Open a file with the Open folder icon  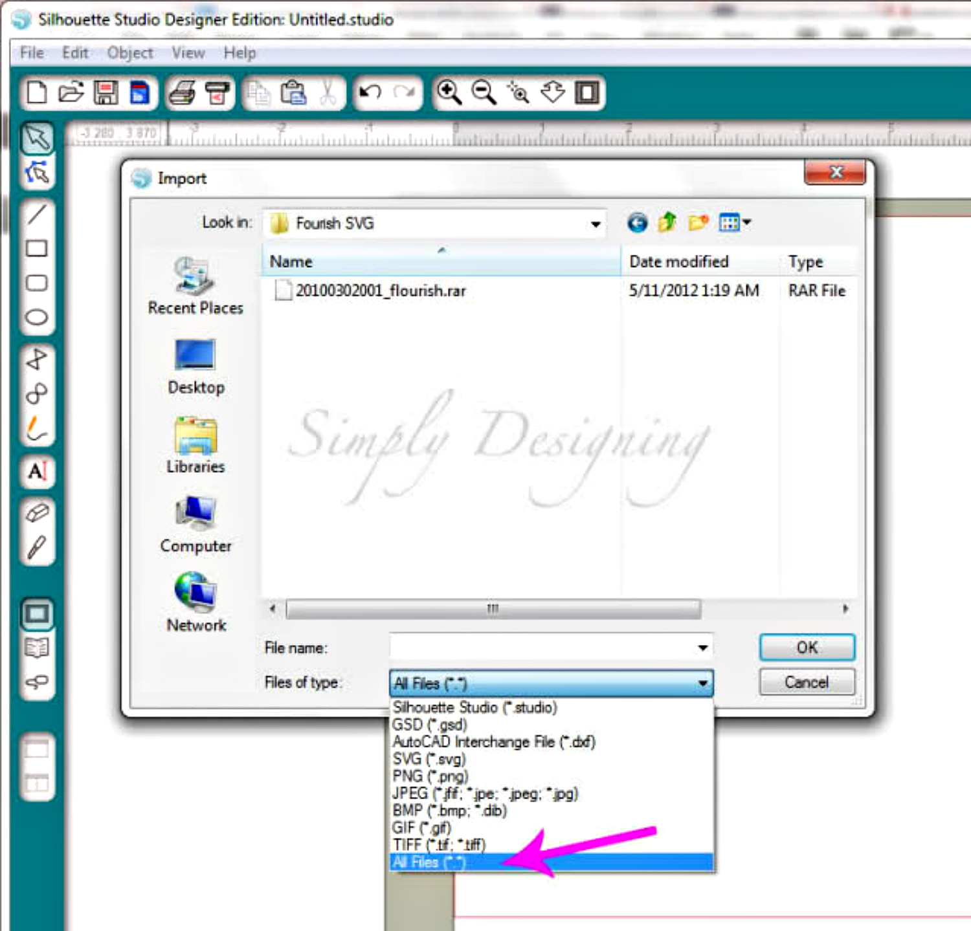[x=71, y=93]
